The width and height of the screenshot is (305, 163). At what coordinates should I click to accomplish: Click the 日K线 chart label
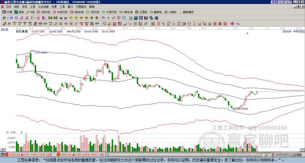tap(4, 30)
